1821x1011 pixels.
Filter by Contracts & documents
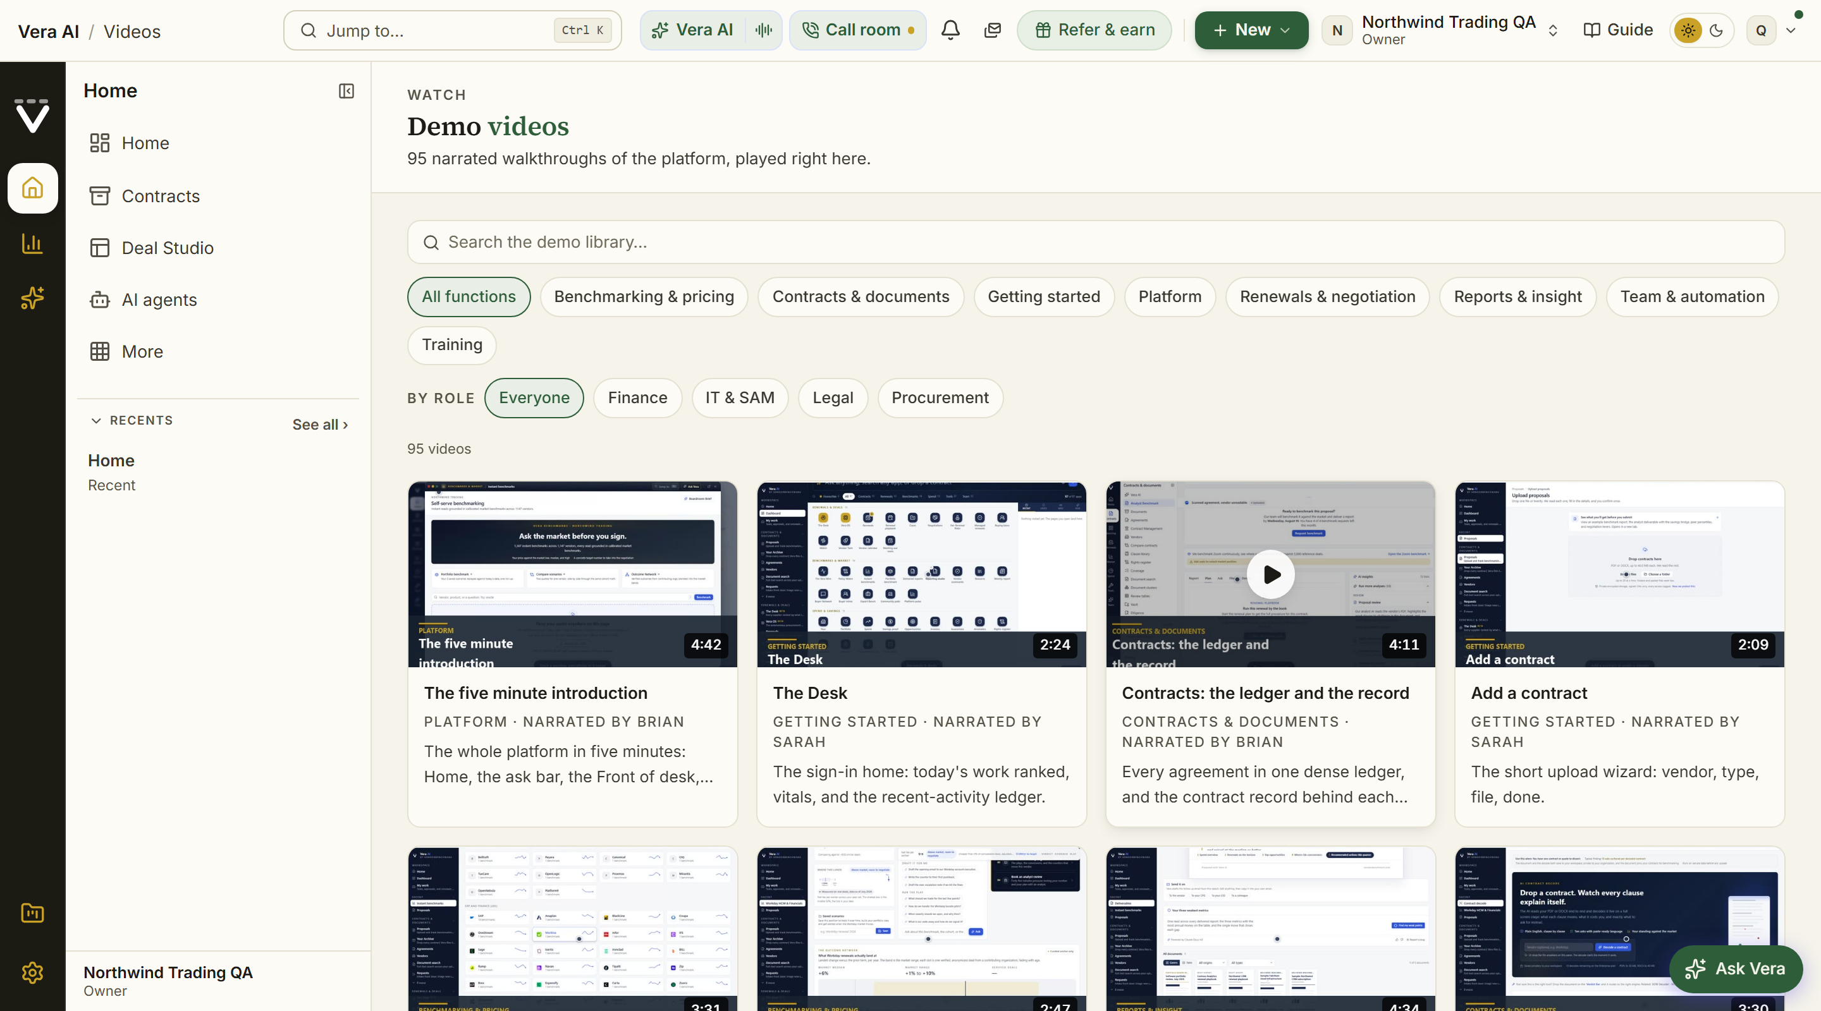861,297
